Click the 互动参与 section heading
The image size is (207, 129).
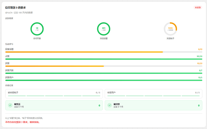click(9, 44)
